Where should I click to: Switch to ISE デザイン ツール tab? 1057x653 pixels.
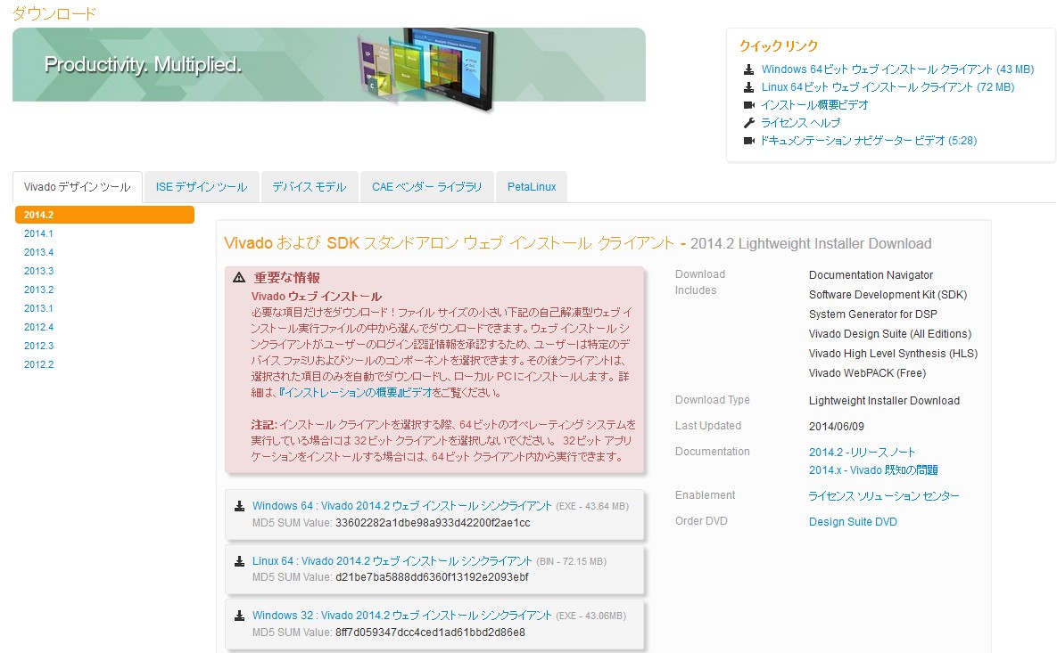tap(202, 187)
